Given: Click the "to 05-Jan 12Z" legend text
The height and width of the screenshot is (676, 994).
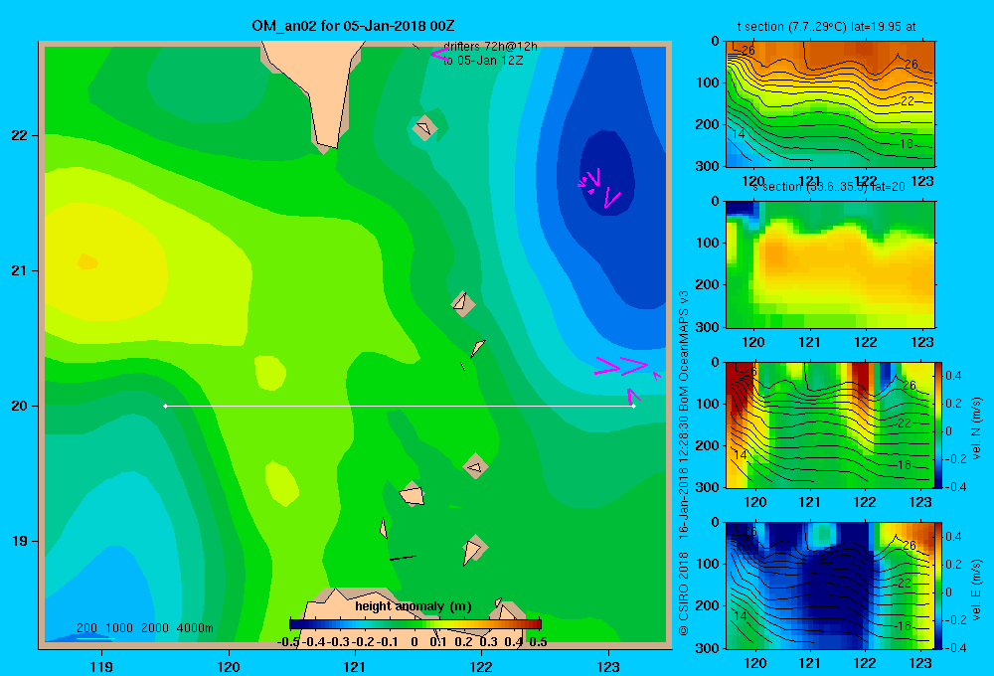Looking at the screenshot, I should 483,61.
